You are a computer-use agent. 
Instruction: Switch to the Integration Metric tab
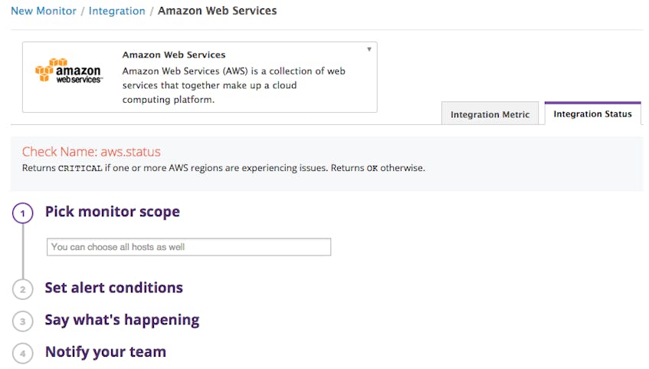[x=490, y=114]
